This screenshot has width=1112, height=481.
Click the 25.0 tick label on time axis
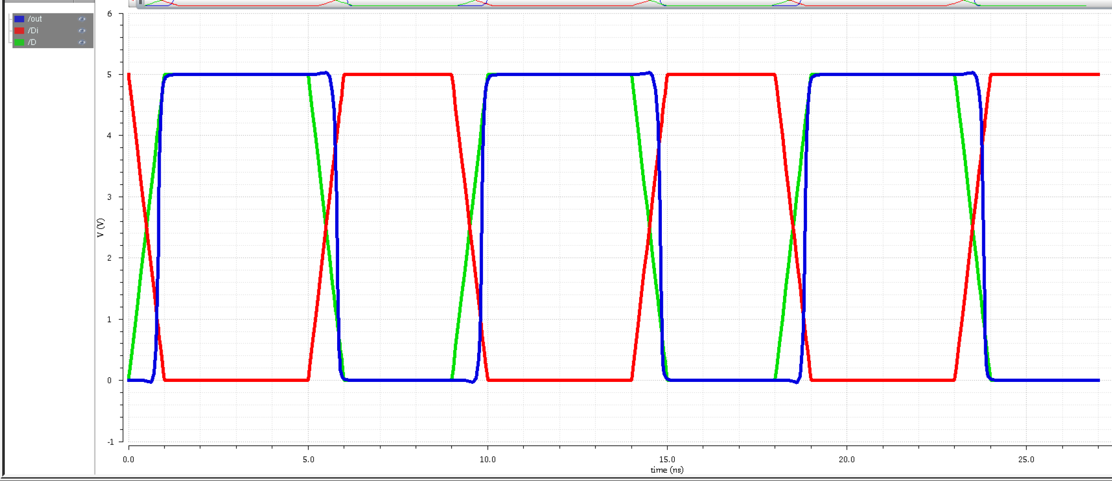1026,459
